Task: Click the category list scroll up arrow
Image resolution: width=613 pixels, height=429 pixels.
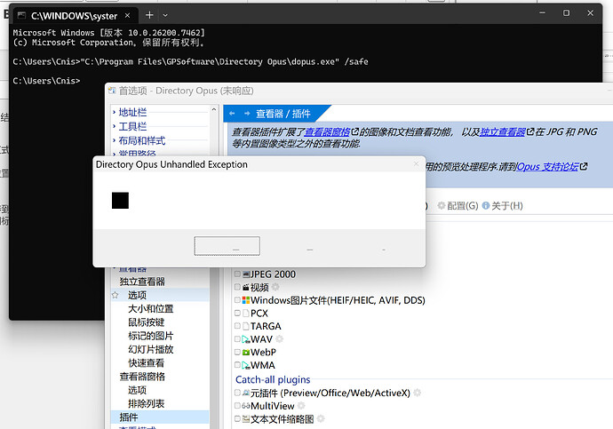Action: pyautogui.click(x=214, y=110)
